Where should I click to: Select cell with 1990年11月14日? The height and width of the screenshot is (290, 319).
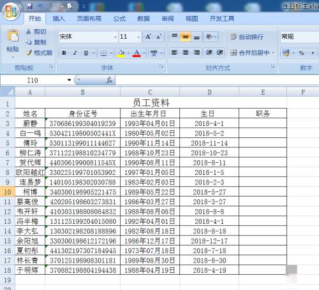[x=150, y=143]
